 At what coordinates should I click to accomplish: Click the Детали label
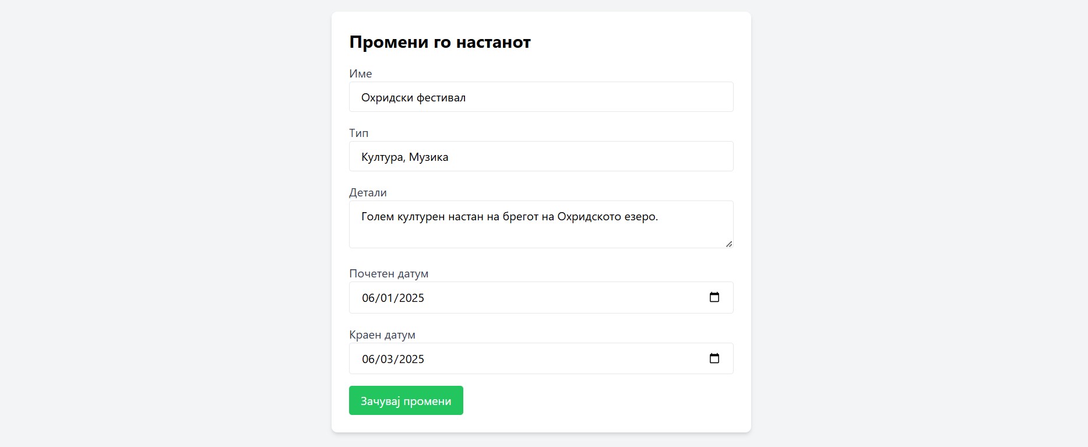tap(368, 193)
